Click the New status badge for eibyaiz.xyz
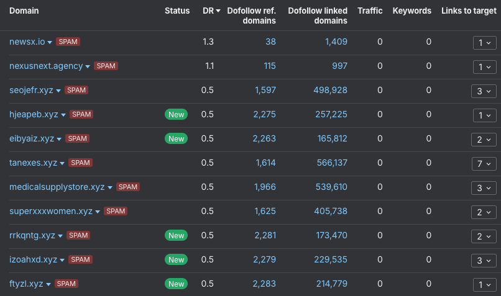 tap(176, 139)
